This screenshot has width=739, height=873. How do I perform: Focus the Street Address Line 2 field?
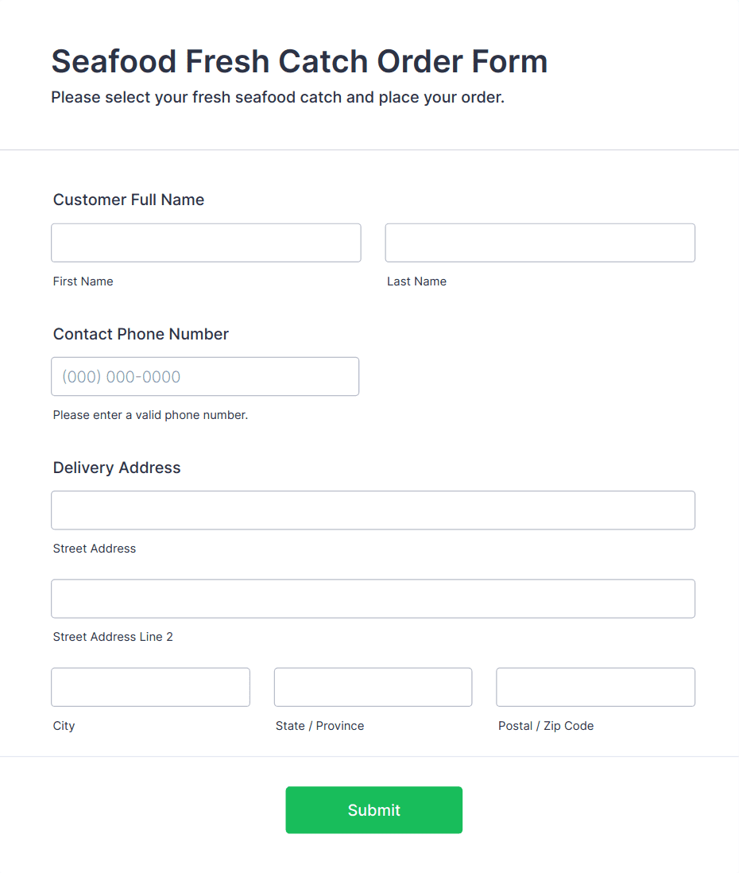373,599
